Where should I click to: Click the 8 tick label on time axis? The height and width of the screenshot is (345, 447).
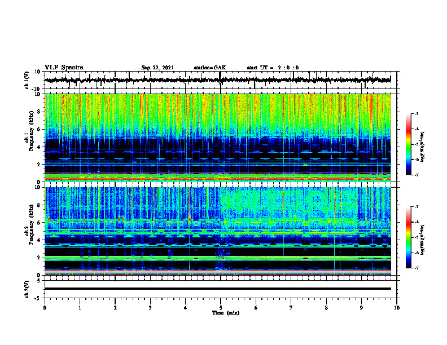326,308
